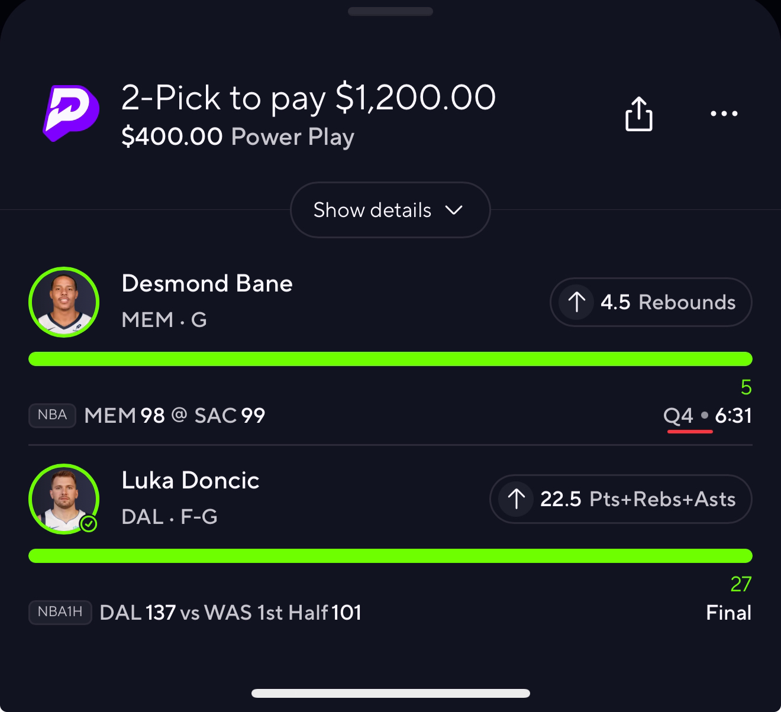Tap the top sheet drag handle
Image resolution: width=781 pixels, height=712 pixels.
pyautogui.click(x=390, y=11)
